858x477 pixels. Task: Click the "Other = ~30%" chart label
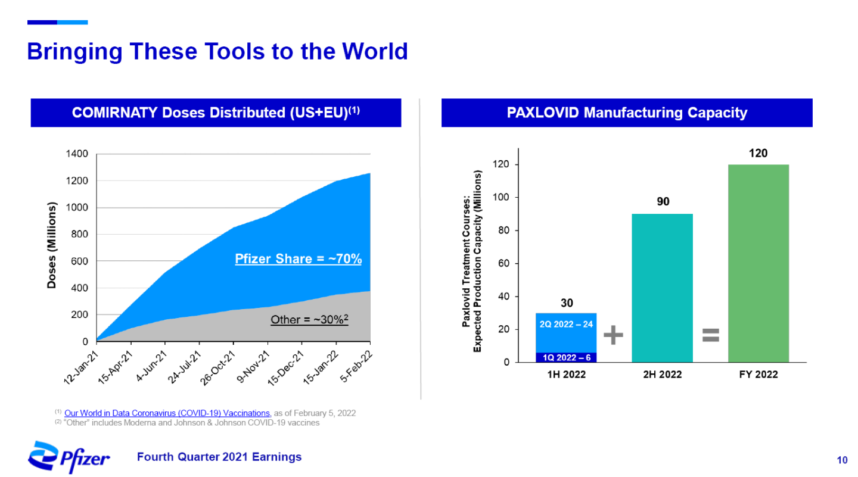(309, 320)
